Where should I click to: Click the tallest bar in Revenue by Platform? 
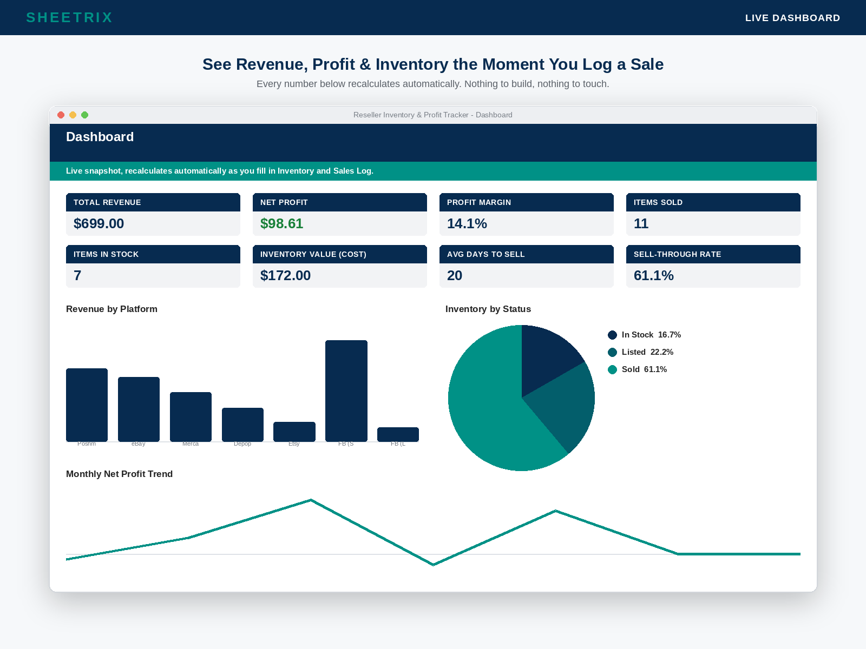point(346,391)
